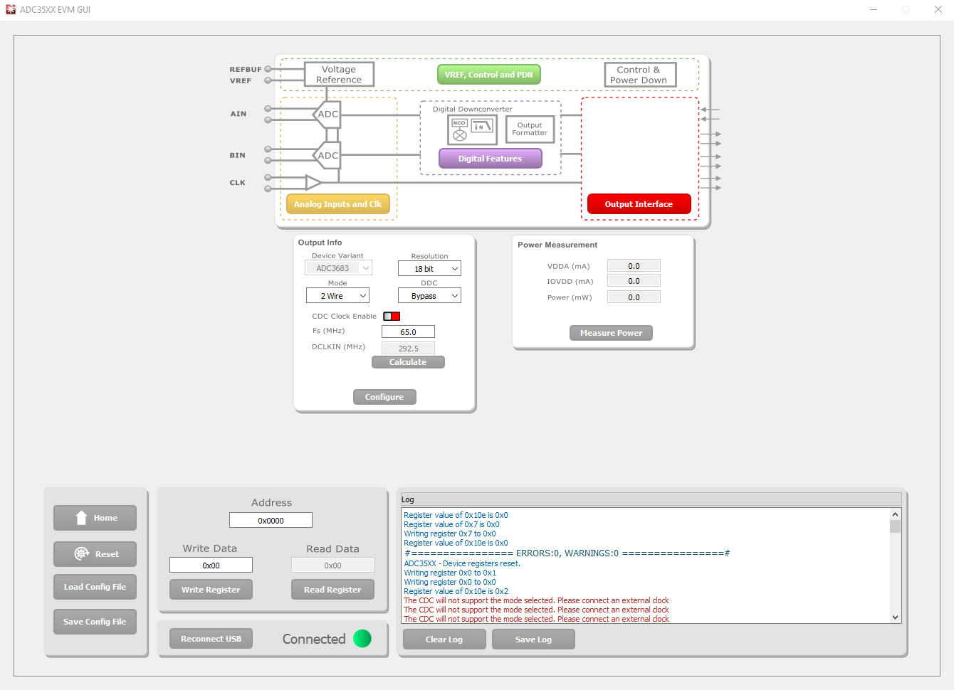Click the ADC35XX EVM GUI app icon

tap(11, 9)
